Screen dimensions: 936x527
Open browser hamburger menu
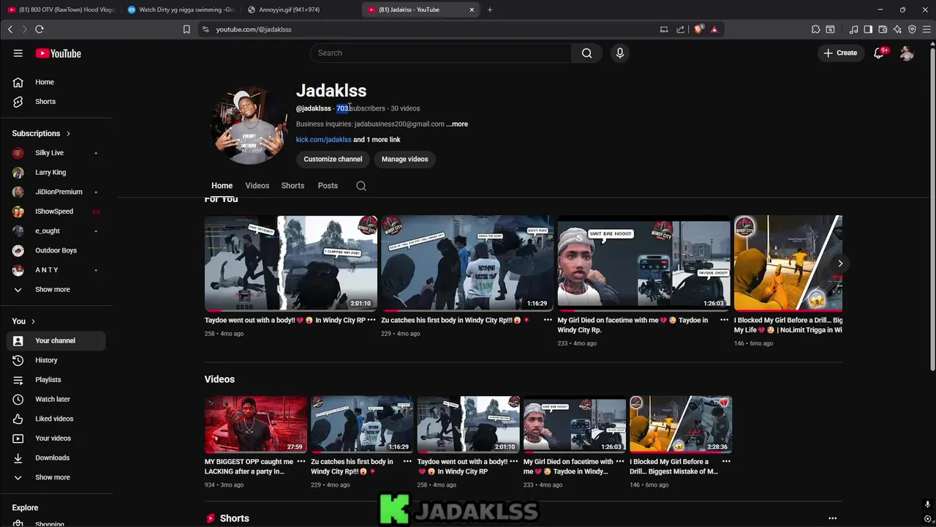926,29
